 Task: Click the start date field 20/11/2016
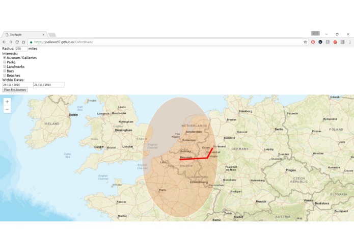point(18,85)
